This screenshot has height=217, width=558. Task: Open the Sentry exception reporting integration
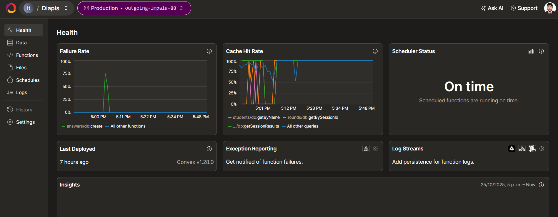366,149
